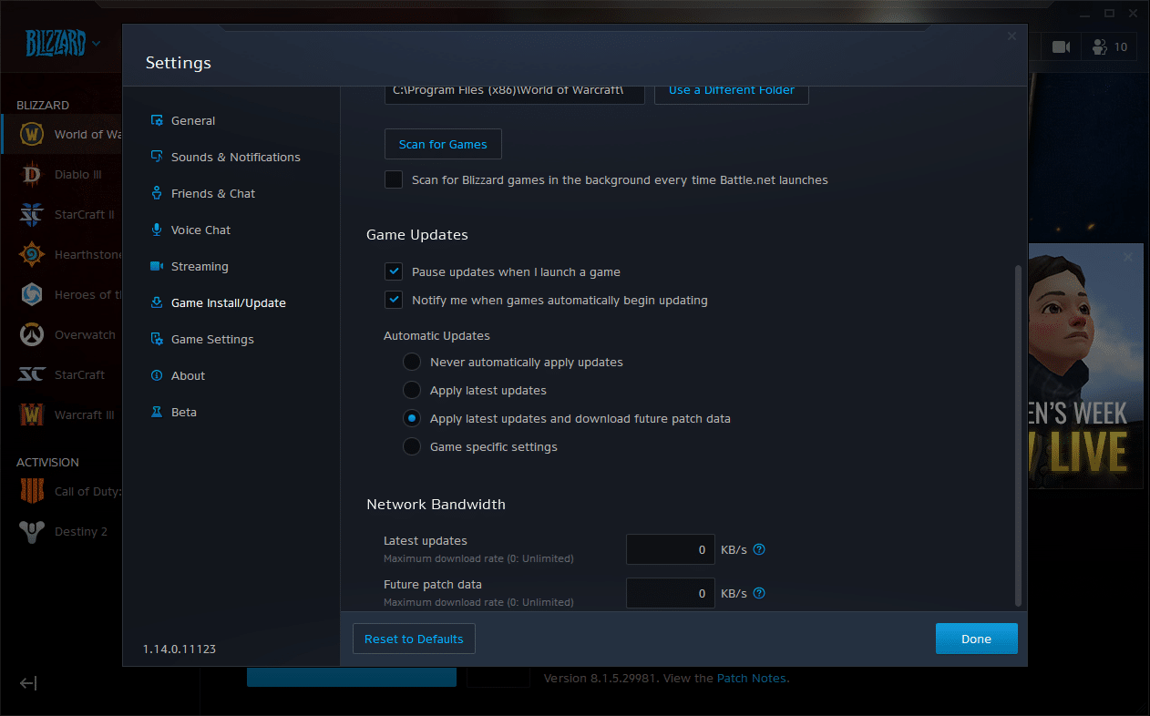The height and width of the screenshot is (716, 1150).
Task: Click the Future patch data rate field
Action: click(x=671, y=593)
